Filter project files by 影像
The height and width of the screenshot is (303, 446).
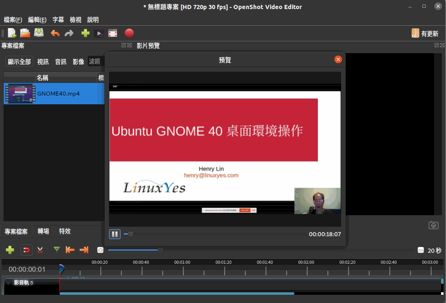[x=78, y=61]
